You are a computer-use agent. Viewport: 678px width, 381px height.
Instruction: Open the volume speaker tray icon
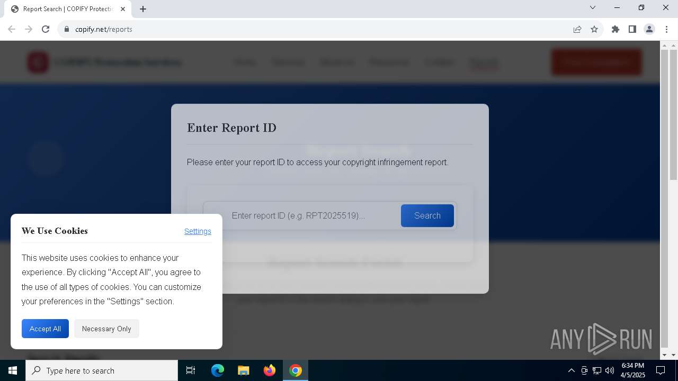(x=610, y=370)
